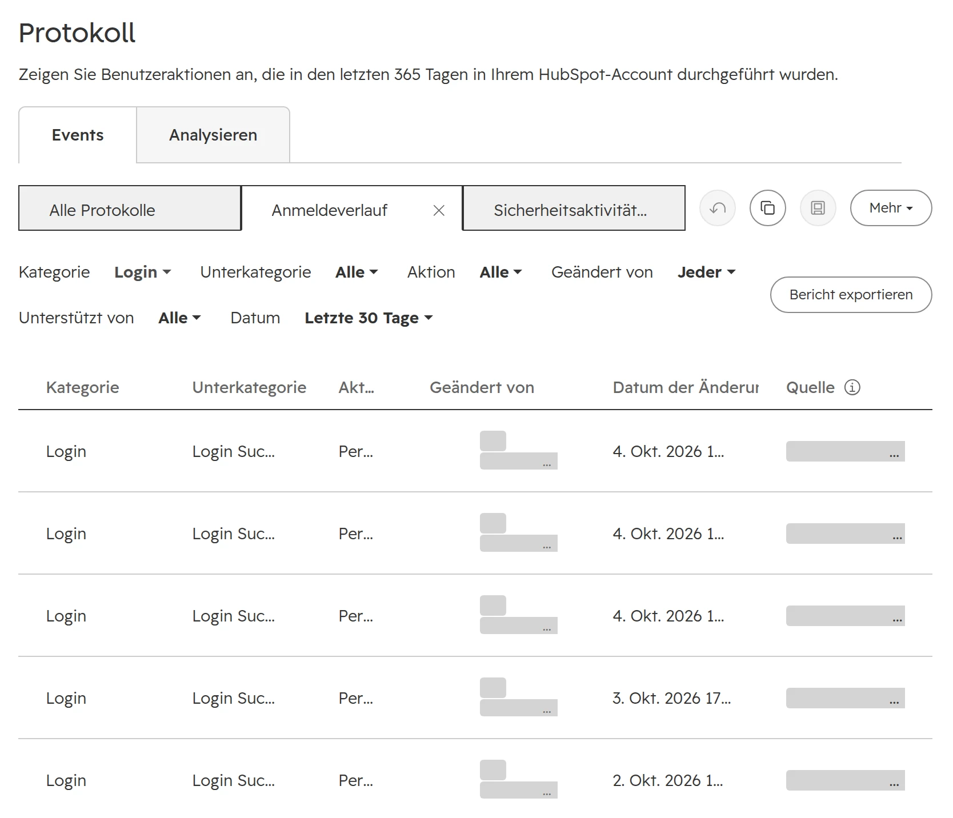The width and height of the screenshot is (953, 818).
Task: Click the save view icon button
Action: (x=818, y=208)
